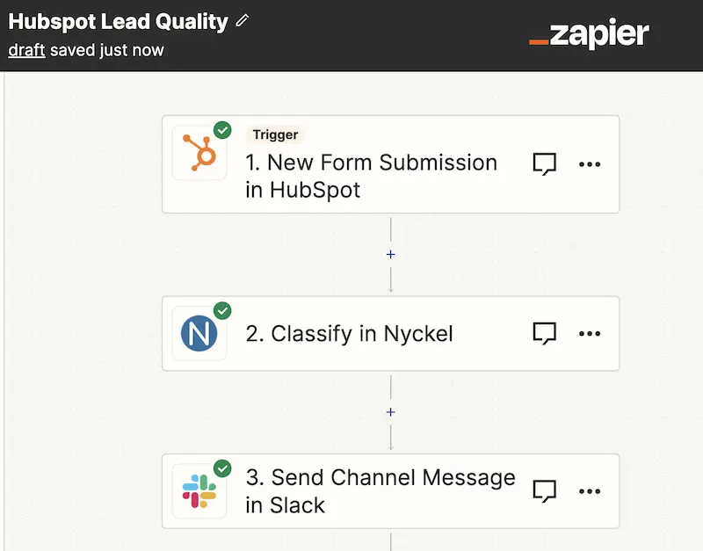Click the saved just now status text

(x=107, y=50)
